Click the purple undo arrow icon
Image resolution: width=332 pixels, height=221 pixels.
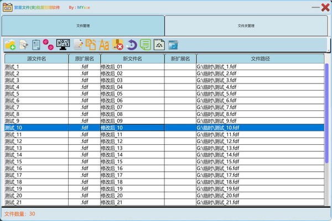click(x=131, y=45)
